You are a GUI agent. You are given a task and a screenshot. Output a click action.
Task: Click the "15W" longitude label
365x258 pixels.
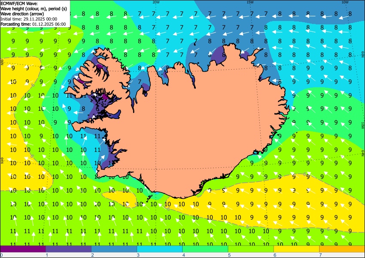(x=250, y=2)
